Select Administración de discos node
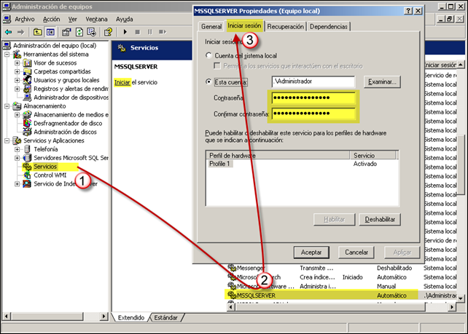The image size is (468, 334). coord(65,132)
